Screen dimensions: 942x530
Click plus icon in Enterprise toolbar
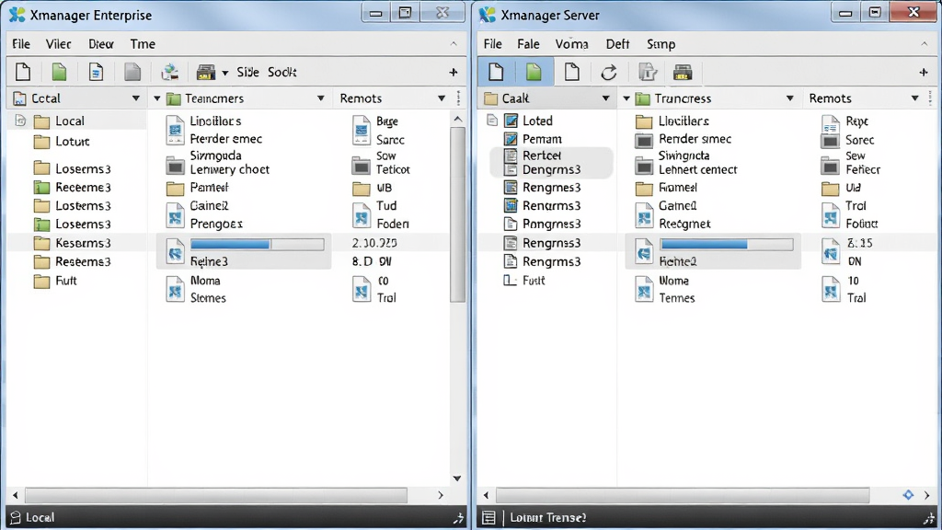pos(454,72)
